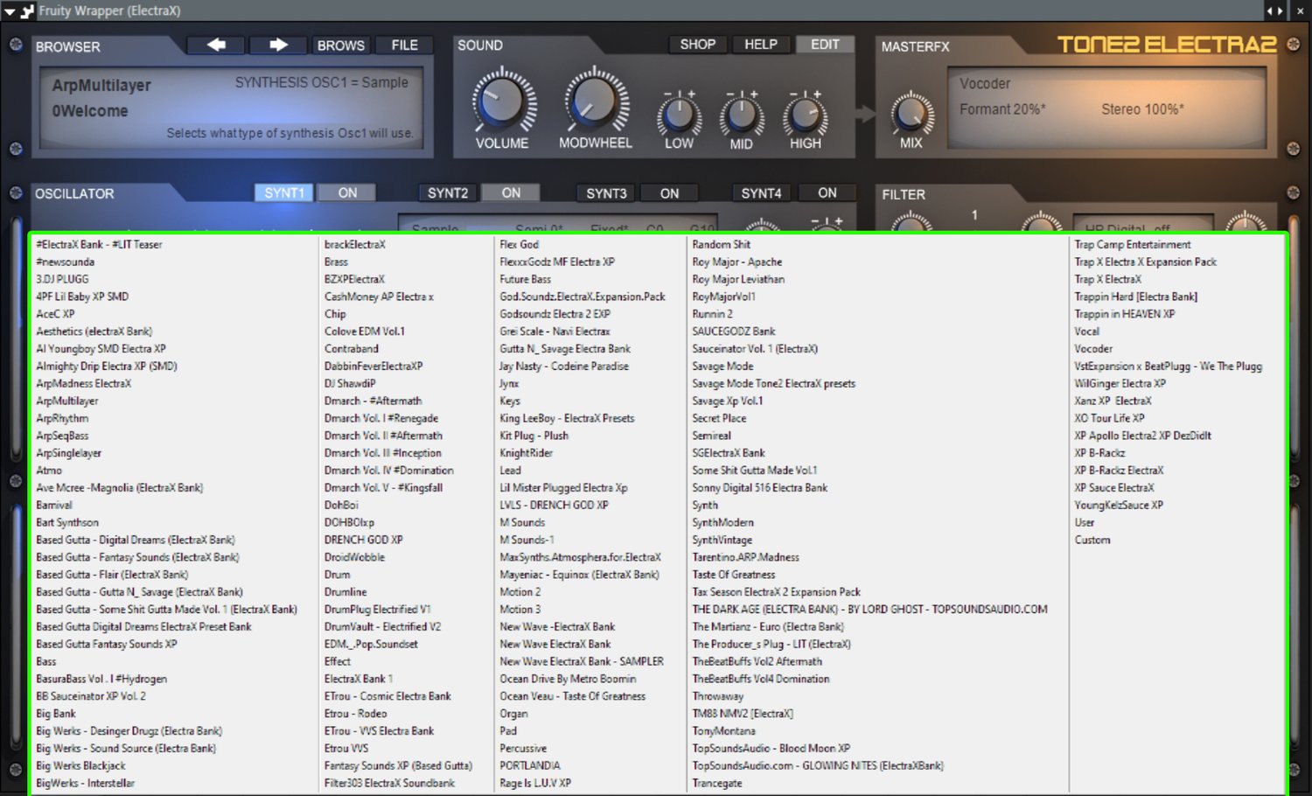Toggle the ON switch for SYNT4
1312x796 pixels.
coord(827,192)
